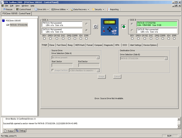Open the Window menu

tap(25, 6)
